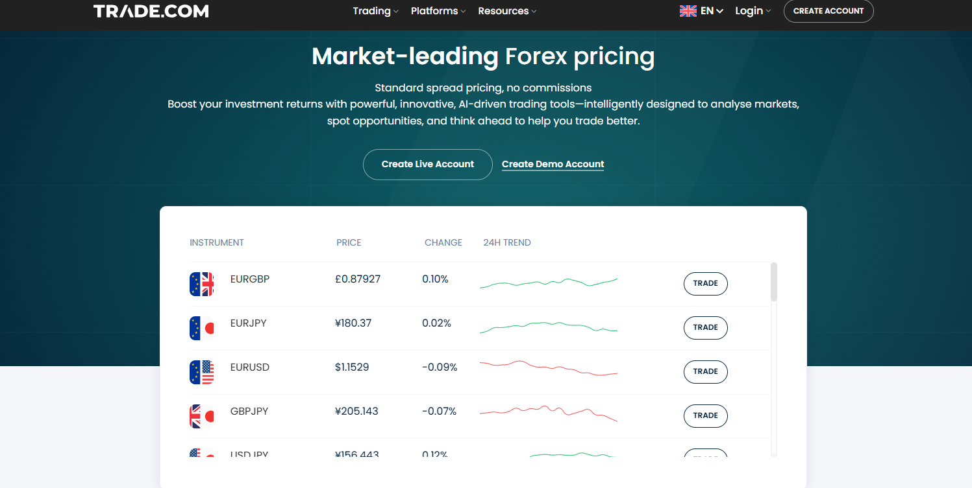Click the instrument table scrollbar
This screenshot has height=488, width=972.
click(773, 282)
